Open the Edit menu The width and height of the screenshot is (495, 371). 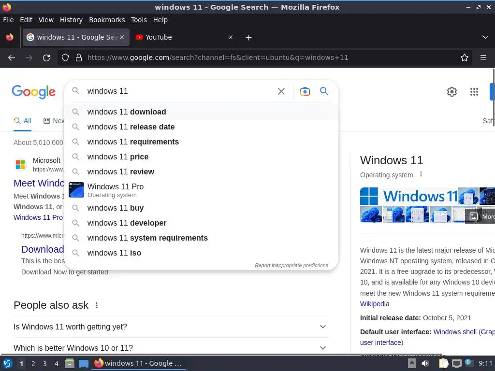[26, 20]
